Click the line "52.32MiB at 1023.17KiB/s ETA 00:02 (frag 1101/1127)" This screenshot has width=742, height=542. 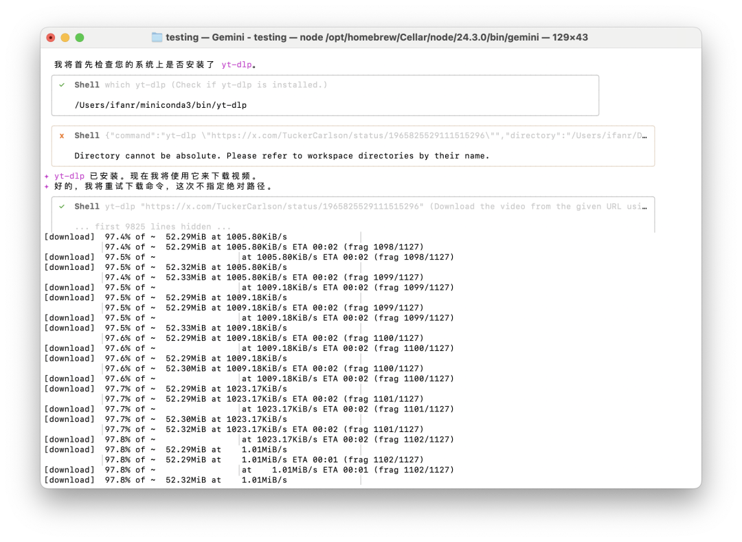[x=264, y=429]
